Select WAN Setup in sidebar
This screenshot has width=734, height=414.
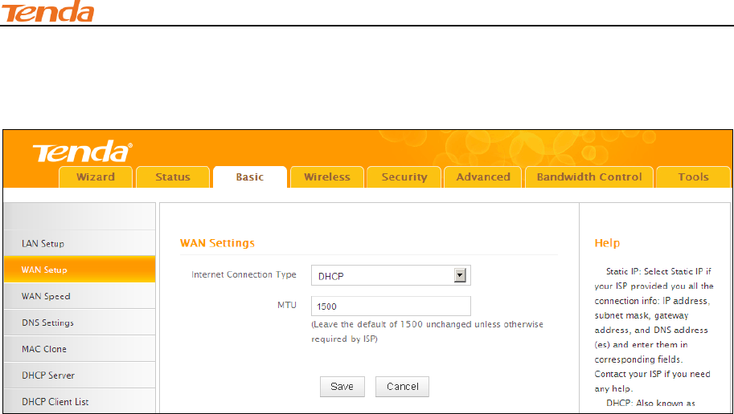[x=80, y=270]
